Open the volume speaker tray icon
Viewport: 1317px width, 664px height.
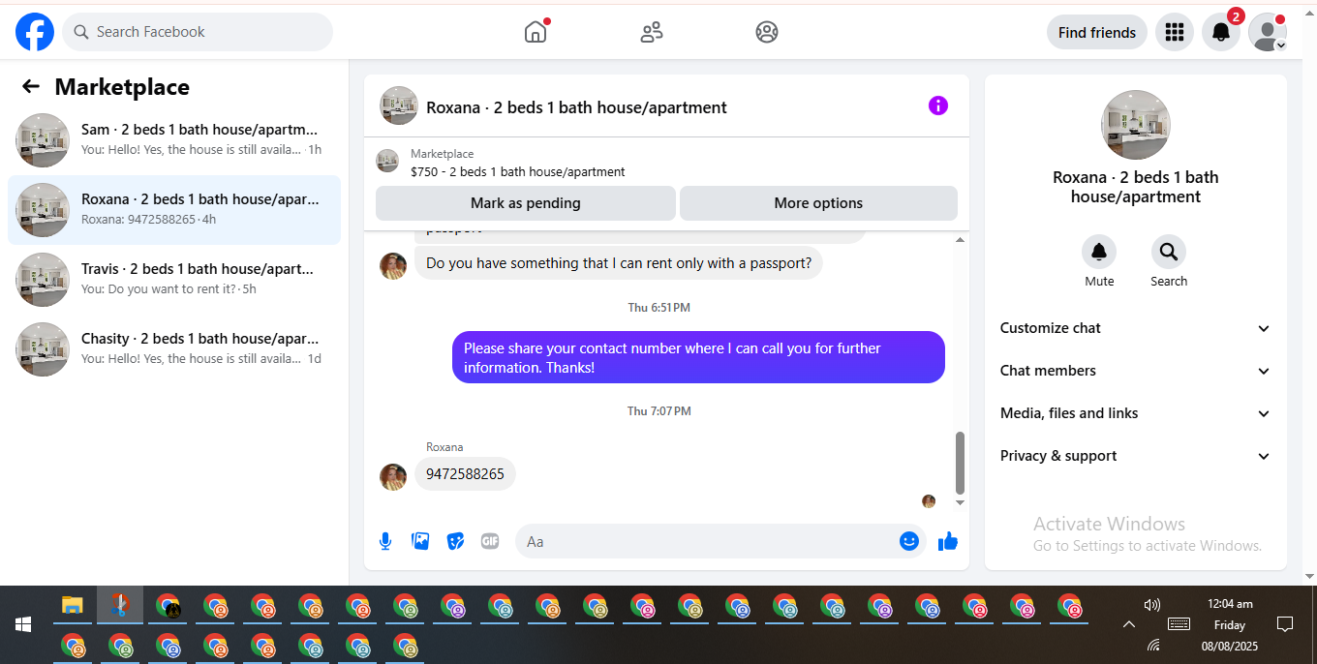[x=1151, y=605]
